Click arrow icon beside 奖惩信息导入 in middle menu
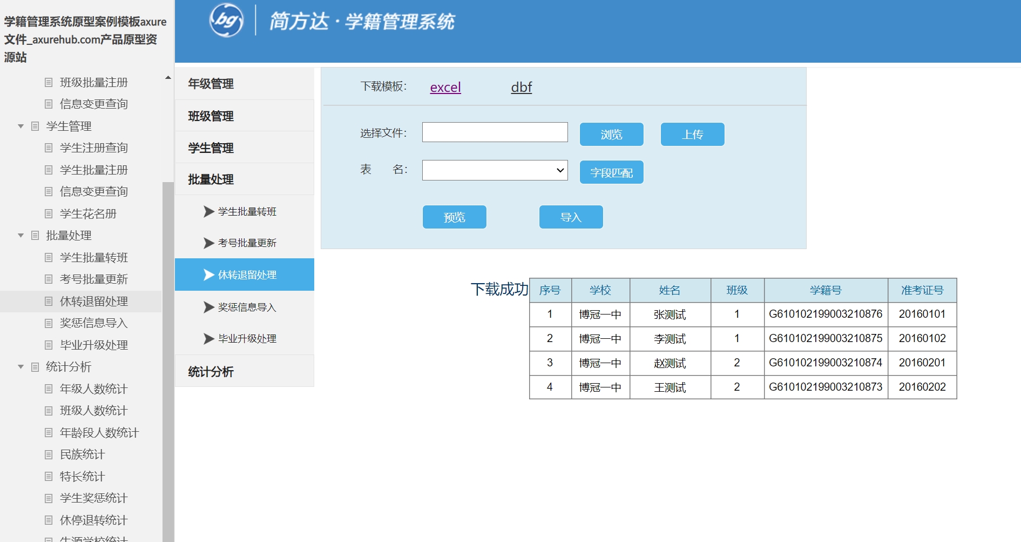Screen dimensions: 1021x542 208,307
